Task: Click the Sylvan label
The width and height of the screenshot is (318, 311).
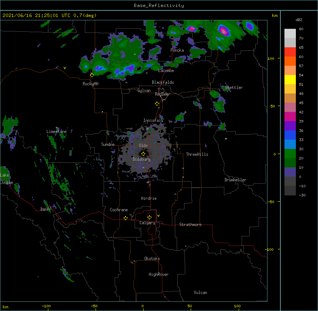Action: pyautogui.click(x=144, y=90)
